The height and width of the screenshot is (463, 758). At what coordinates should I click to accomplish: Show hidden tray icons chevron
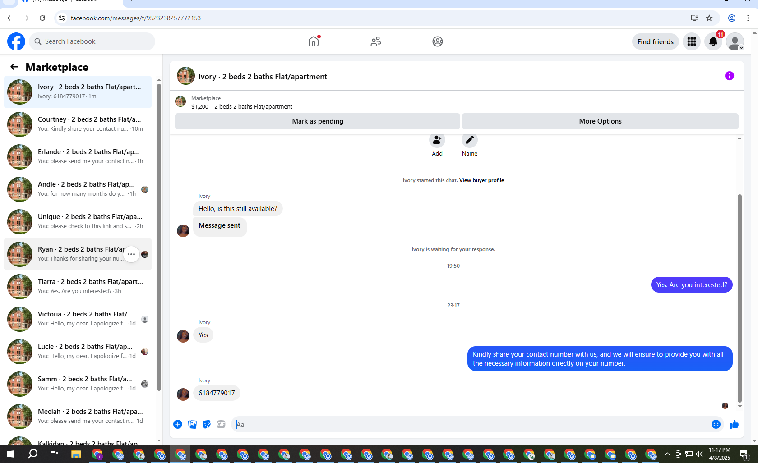[667, 454]
